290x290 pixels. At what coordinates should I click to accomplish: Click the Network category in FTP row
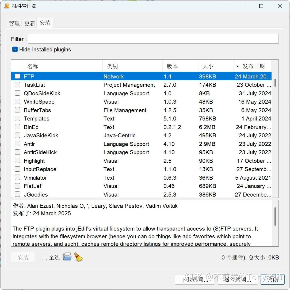(x=114, y=76)
